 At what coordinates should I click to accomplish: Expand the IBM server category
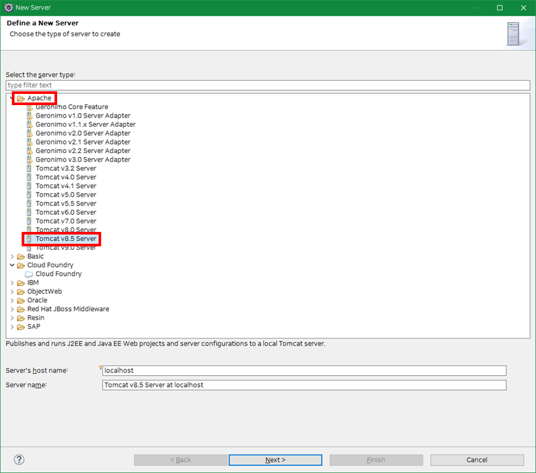pos(12,282)
